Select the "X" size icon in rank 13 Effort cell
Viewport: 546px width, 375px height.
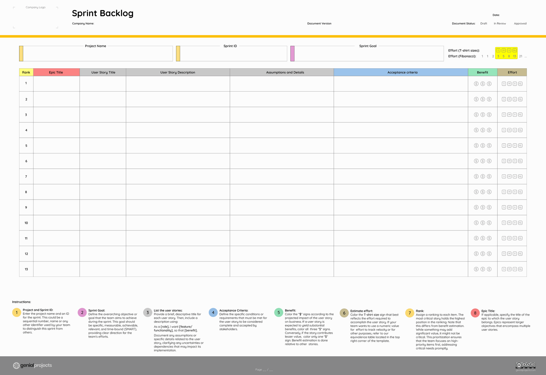(515, 269)
